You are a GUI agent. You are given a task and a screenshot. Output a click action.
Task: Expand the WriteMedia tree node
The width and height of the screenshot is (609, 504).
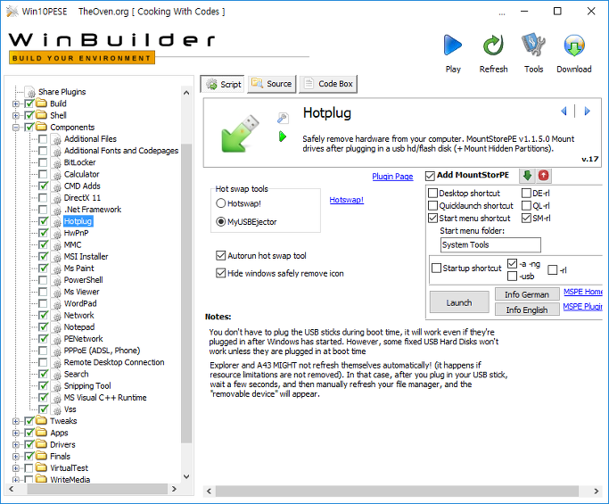coord(16,480)
